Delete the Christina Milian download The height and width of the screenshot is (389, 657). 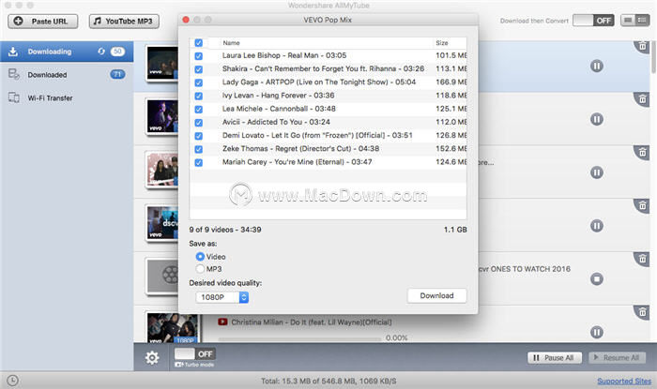(642, 312)
